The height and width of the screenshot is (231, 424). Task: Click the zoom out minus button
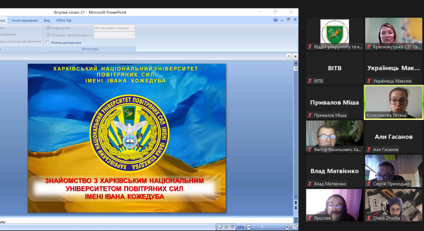click(249, 227)
